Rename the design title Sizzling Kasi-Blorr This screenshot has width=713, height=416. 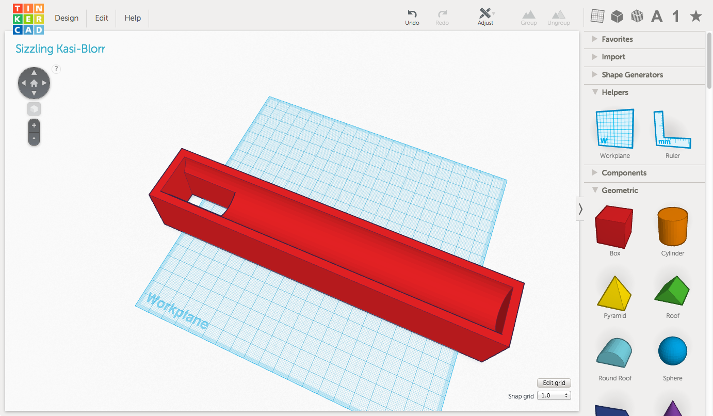coord(60,49)
